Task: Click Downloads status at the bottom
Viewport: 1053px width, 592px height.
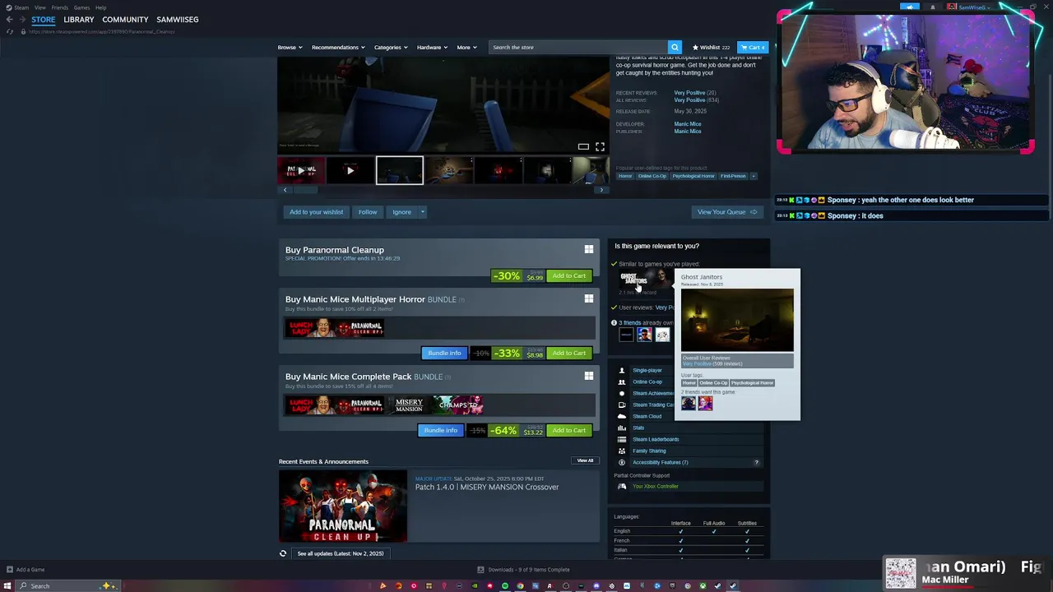Action: click(523, 569)
